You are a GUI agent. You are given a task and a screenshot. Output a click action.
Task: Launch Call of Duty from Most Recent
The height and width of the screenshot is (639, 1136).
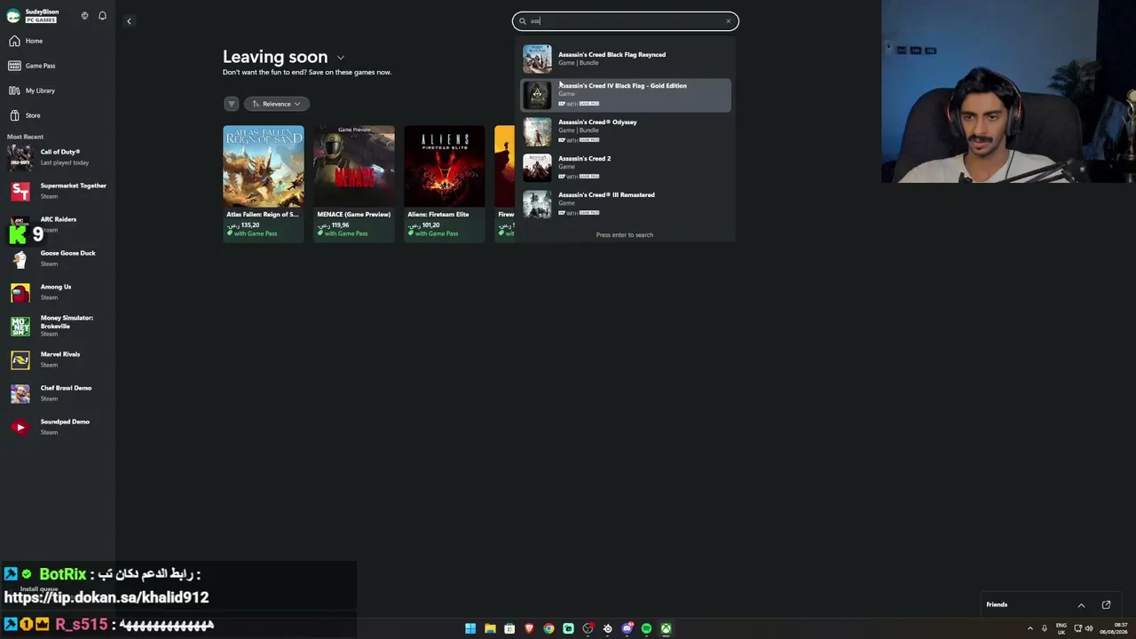click(x=57, y=157)
